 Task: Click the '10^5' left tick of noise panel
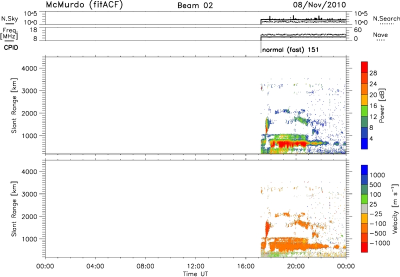[x=30, y=14]
